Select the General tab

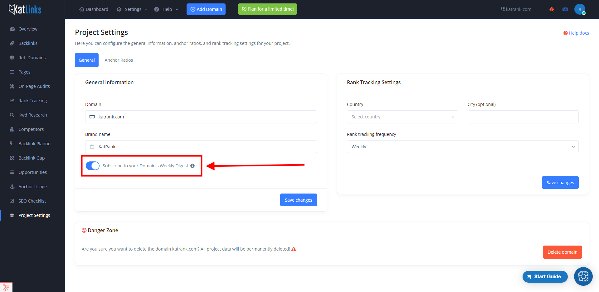click(87, 60)
